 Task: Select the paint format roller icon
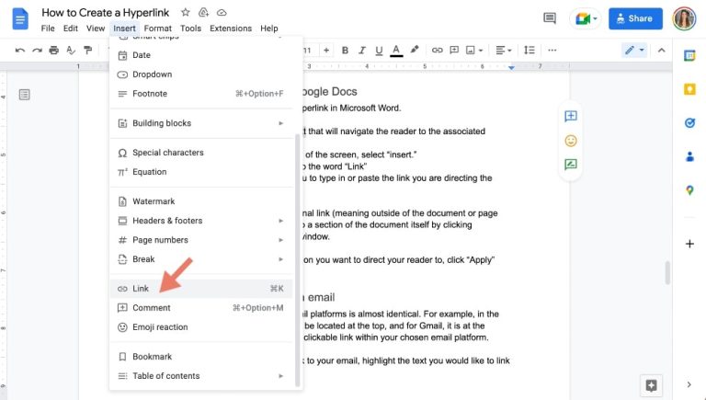[88, 50]
